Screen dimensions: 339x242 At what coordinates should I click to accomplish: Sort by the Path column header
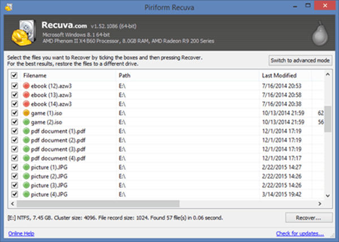tap(188, 76)
